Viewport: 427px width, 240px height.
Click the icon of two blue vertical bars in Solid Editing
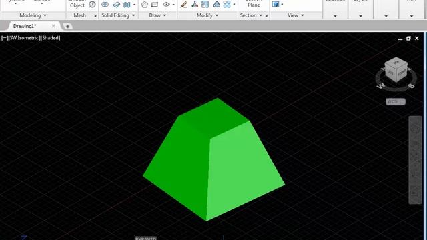(127, 5)
